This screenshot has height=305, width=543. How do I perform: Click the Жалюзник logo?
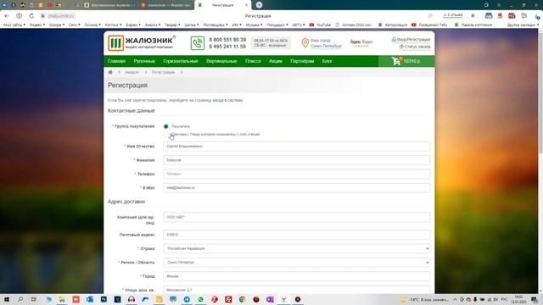coord(142,43)
